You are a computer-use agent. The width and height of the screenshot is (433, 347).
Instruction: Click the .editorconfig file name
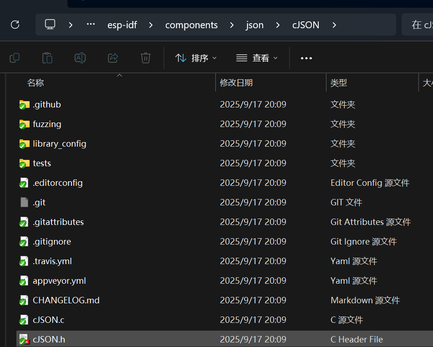coord(58,183)
